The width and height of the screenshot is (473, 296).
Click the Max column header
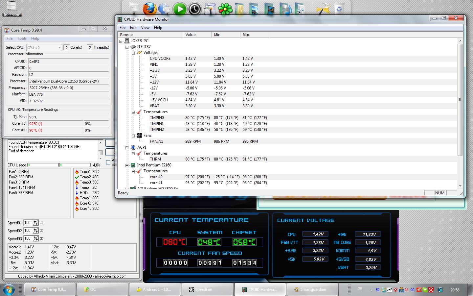255,35
